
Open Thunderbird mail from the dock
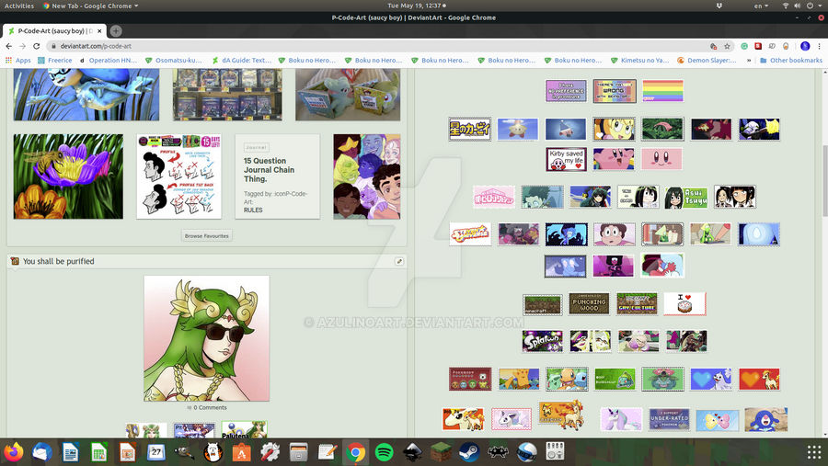pyautogui.click(x=41, y=452)
